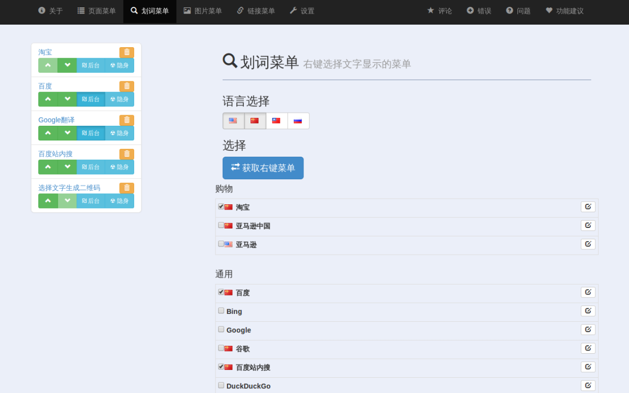This screenshot has height=393, width=629.
Task: Choose the Russian flag language
Action: point(298,121)
